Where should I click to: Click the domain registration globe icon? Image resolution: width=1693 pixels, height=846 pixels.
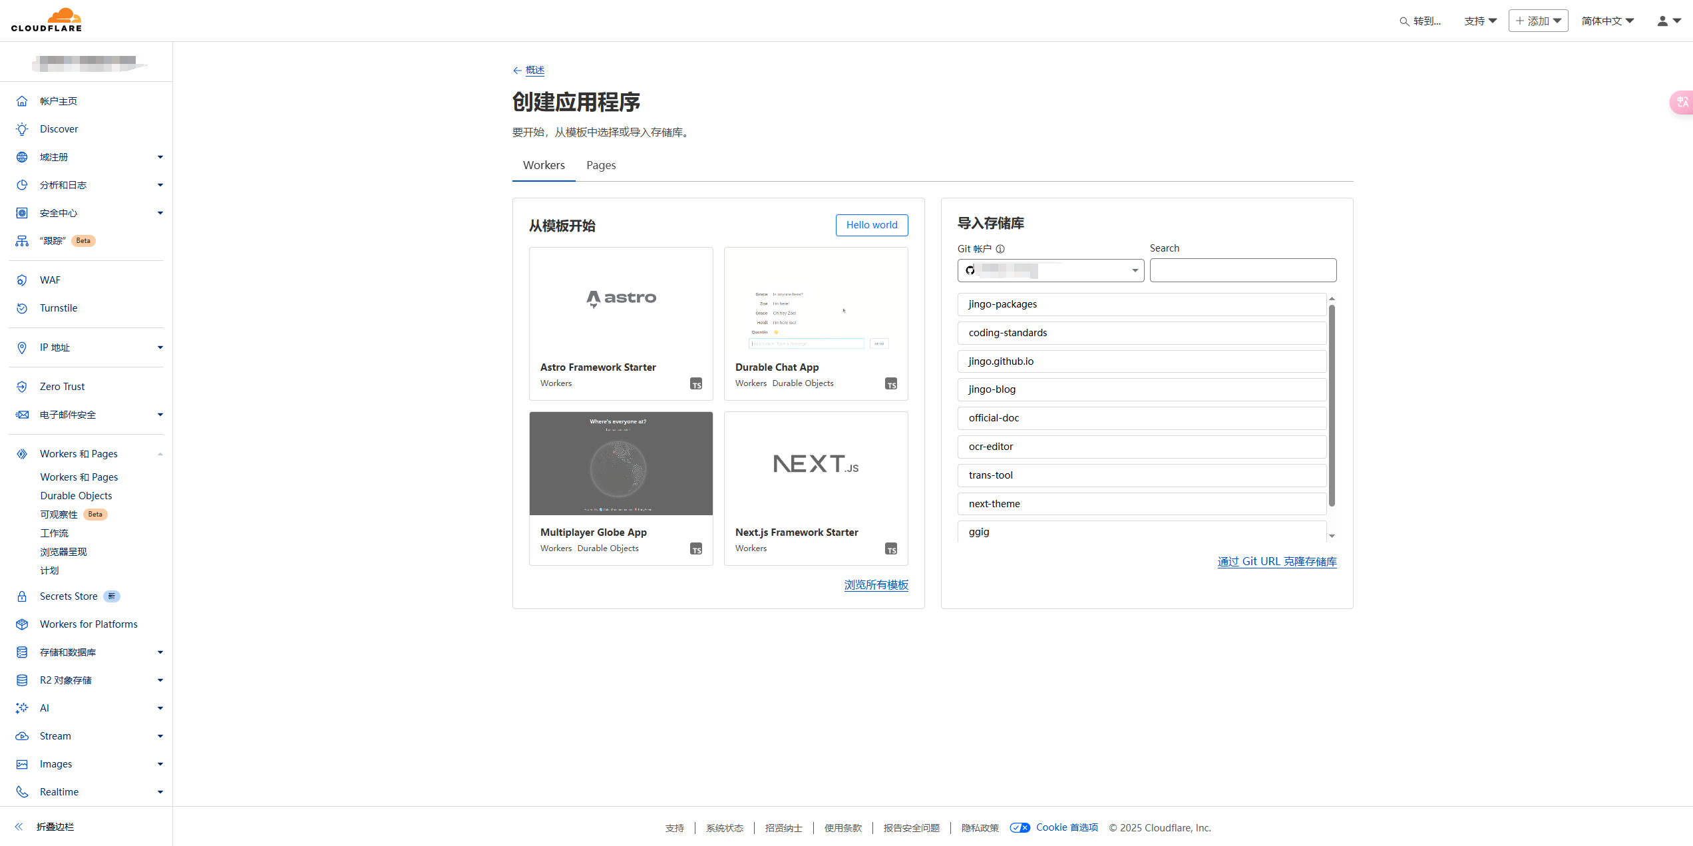click(x=22, y=157)
